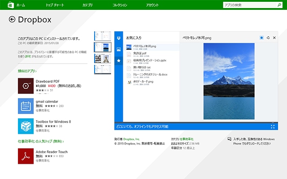Open the Adobe Reader Touch title
Screen dimensions: 287x179
click(x=52, y=152)
